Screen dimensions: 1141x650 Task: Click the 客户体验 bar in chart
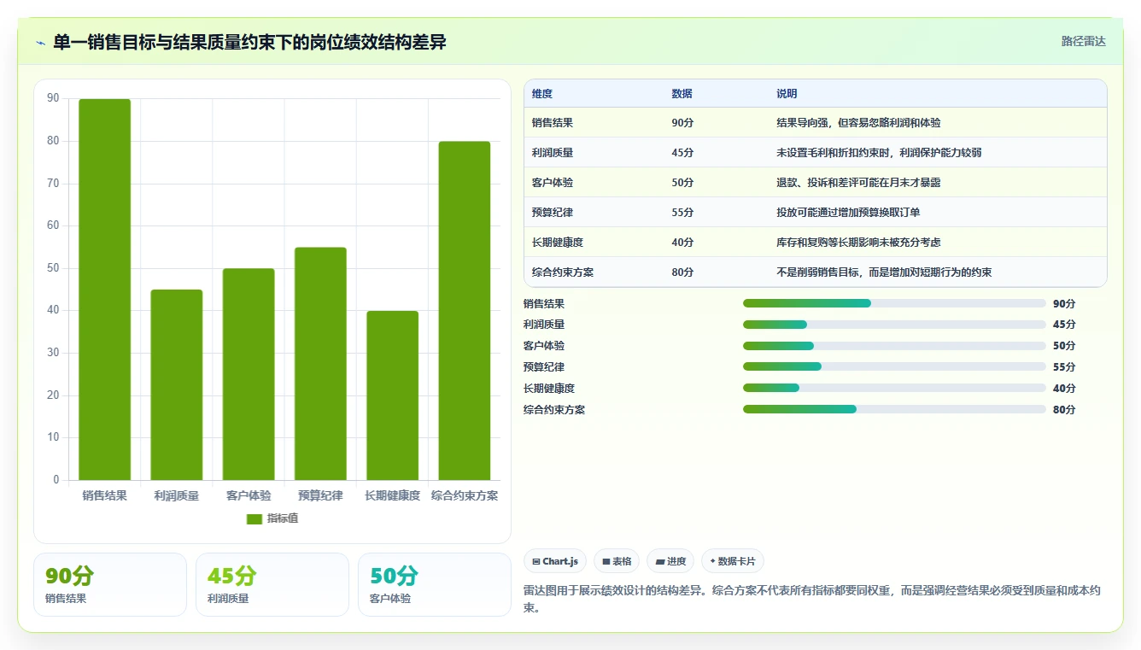pyautogui.click(x=249, y=374)
